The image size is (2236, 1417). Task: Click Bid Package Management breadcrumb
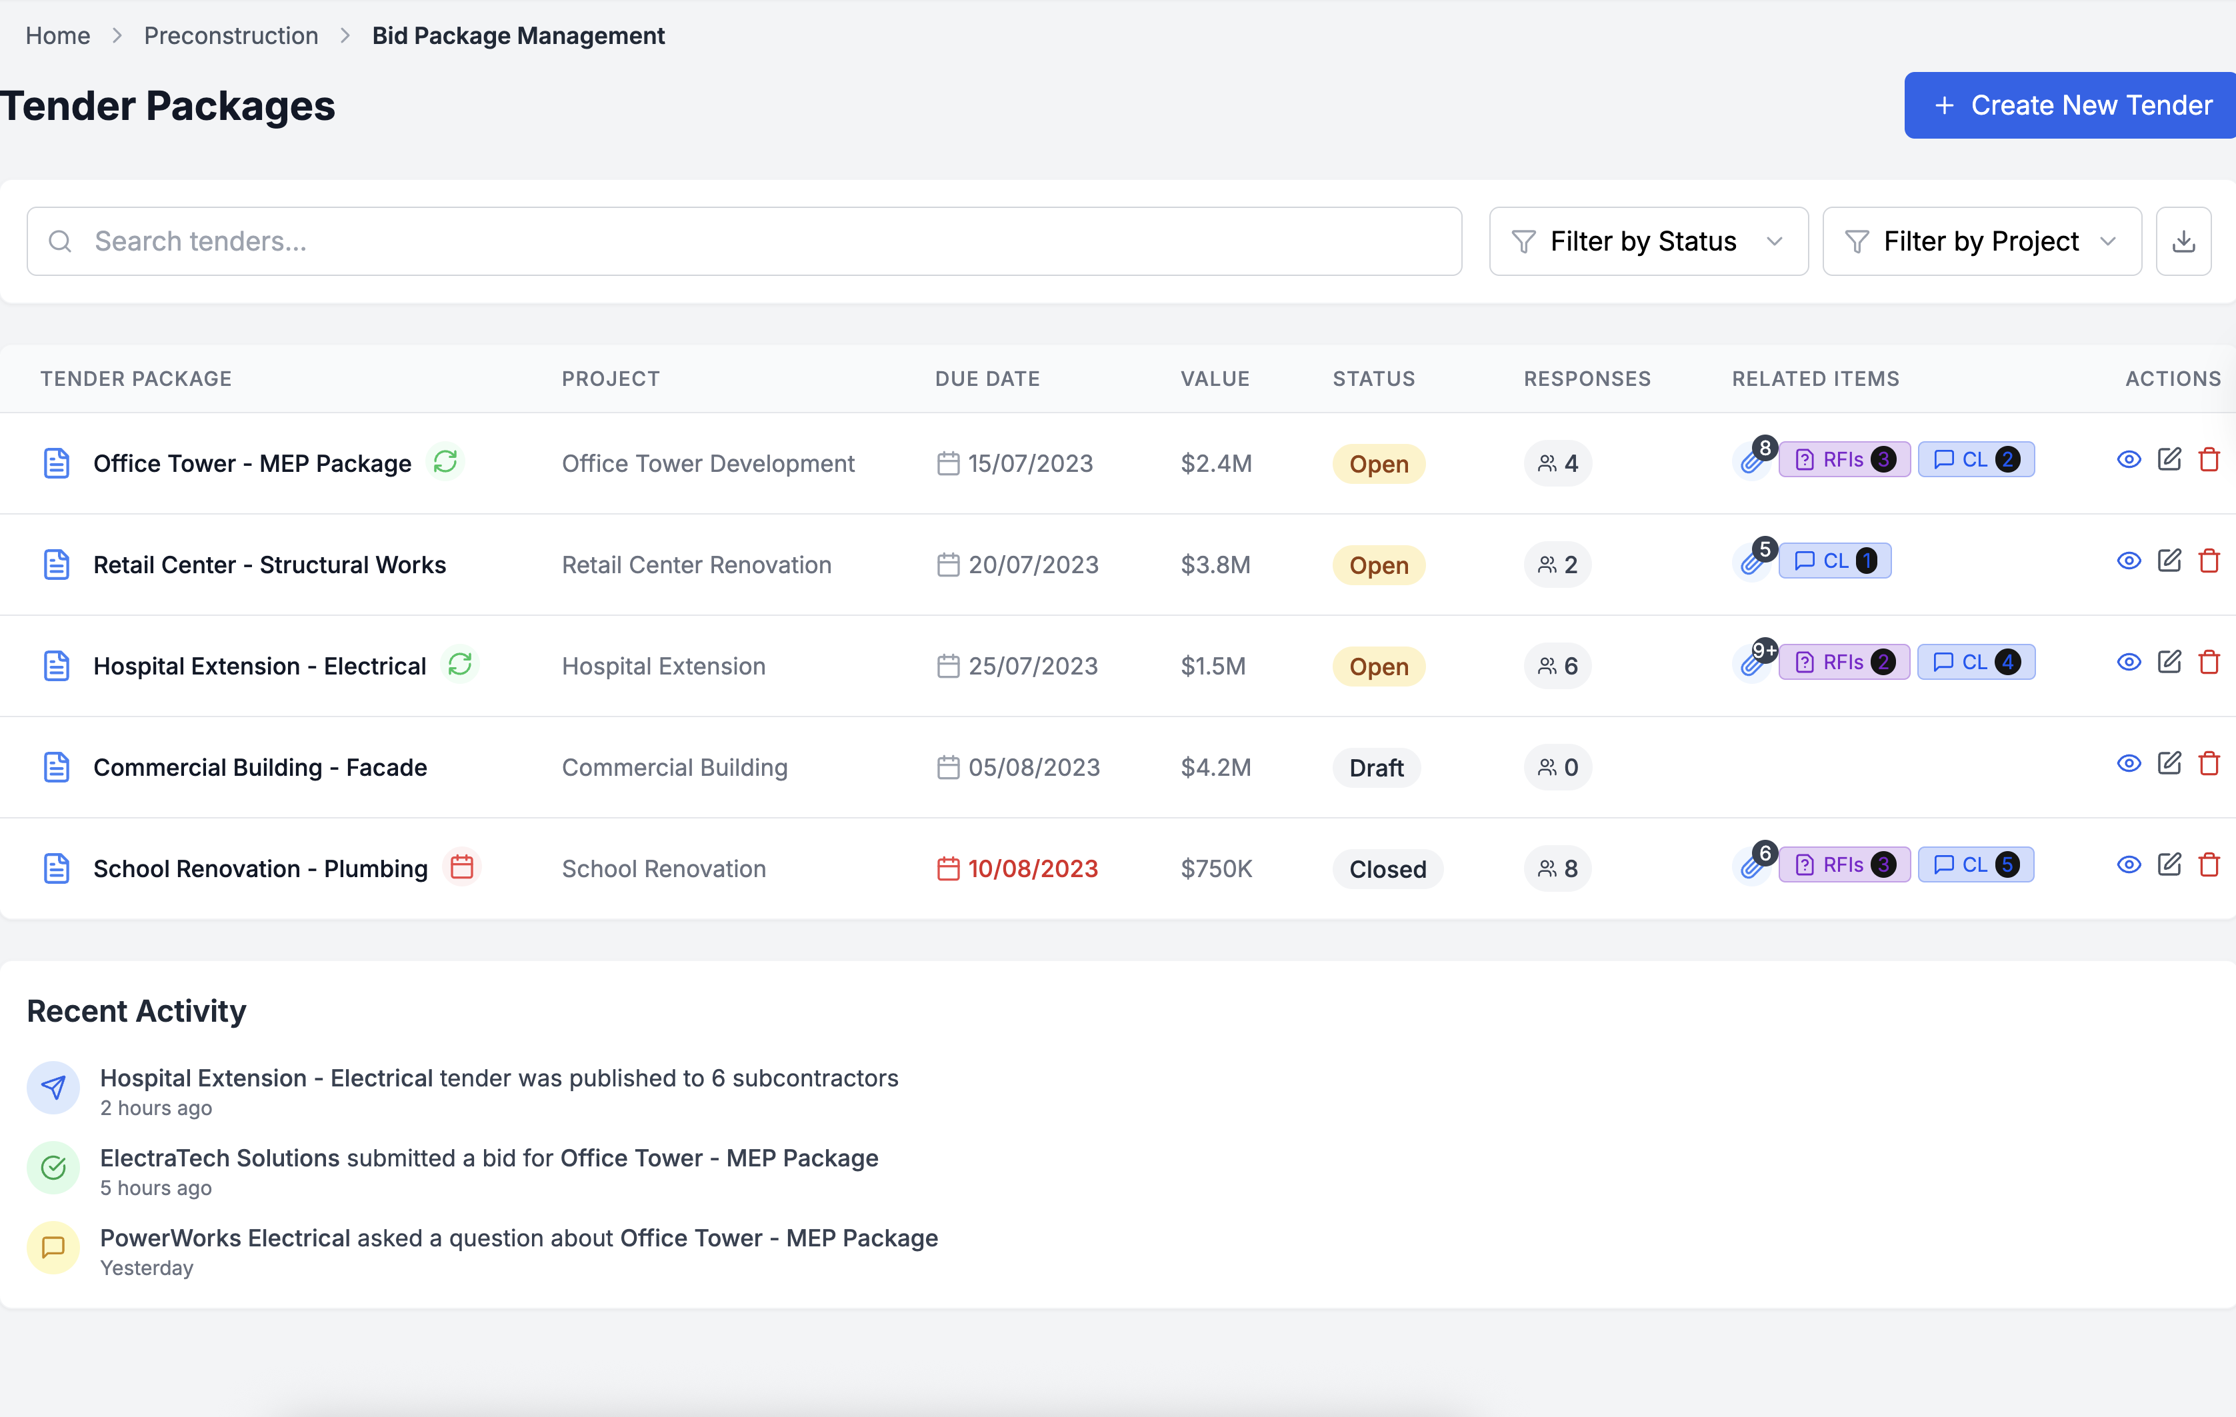coord(518,35)
